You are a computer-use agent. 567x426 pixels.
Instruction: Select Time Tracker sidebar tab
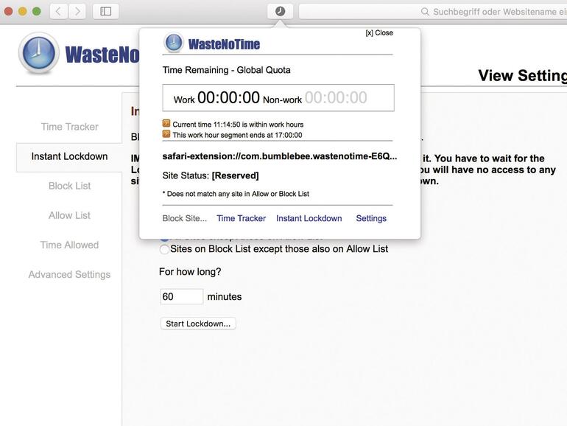(x=69, y=127)
